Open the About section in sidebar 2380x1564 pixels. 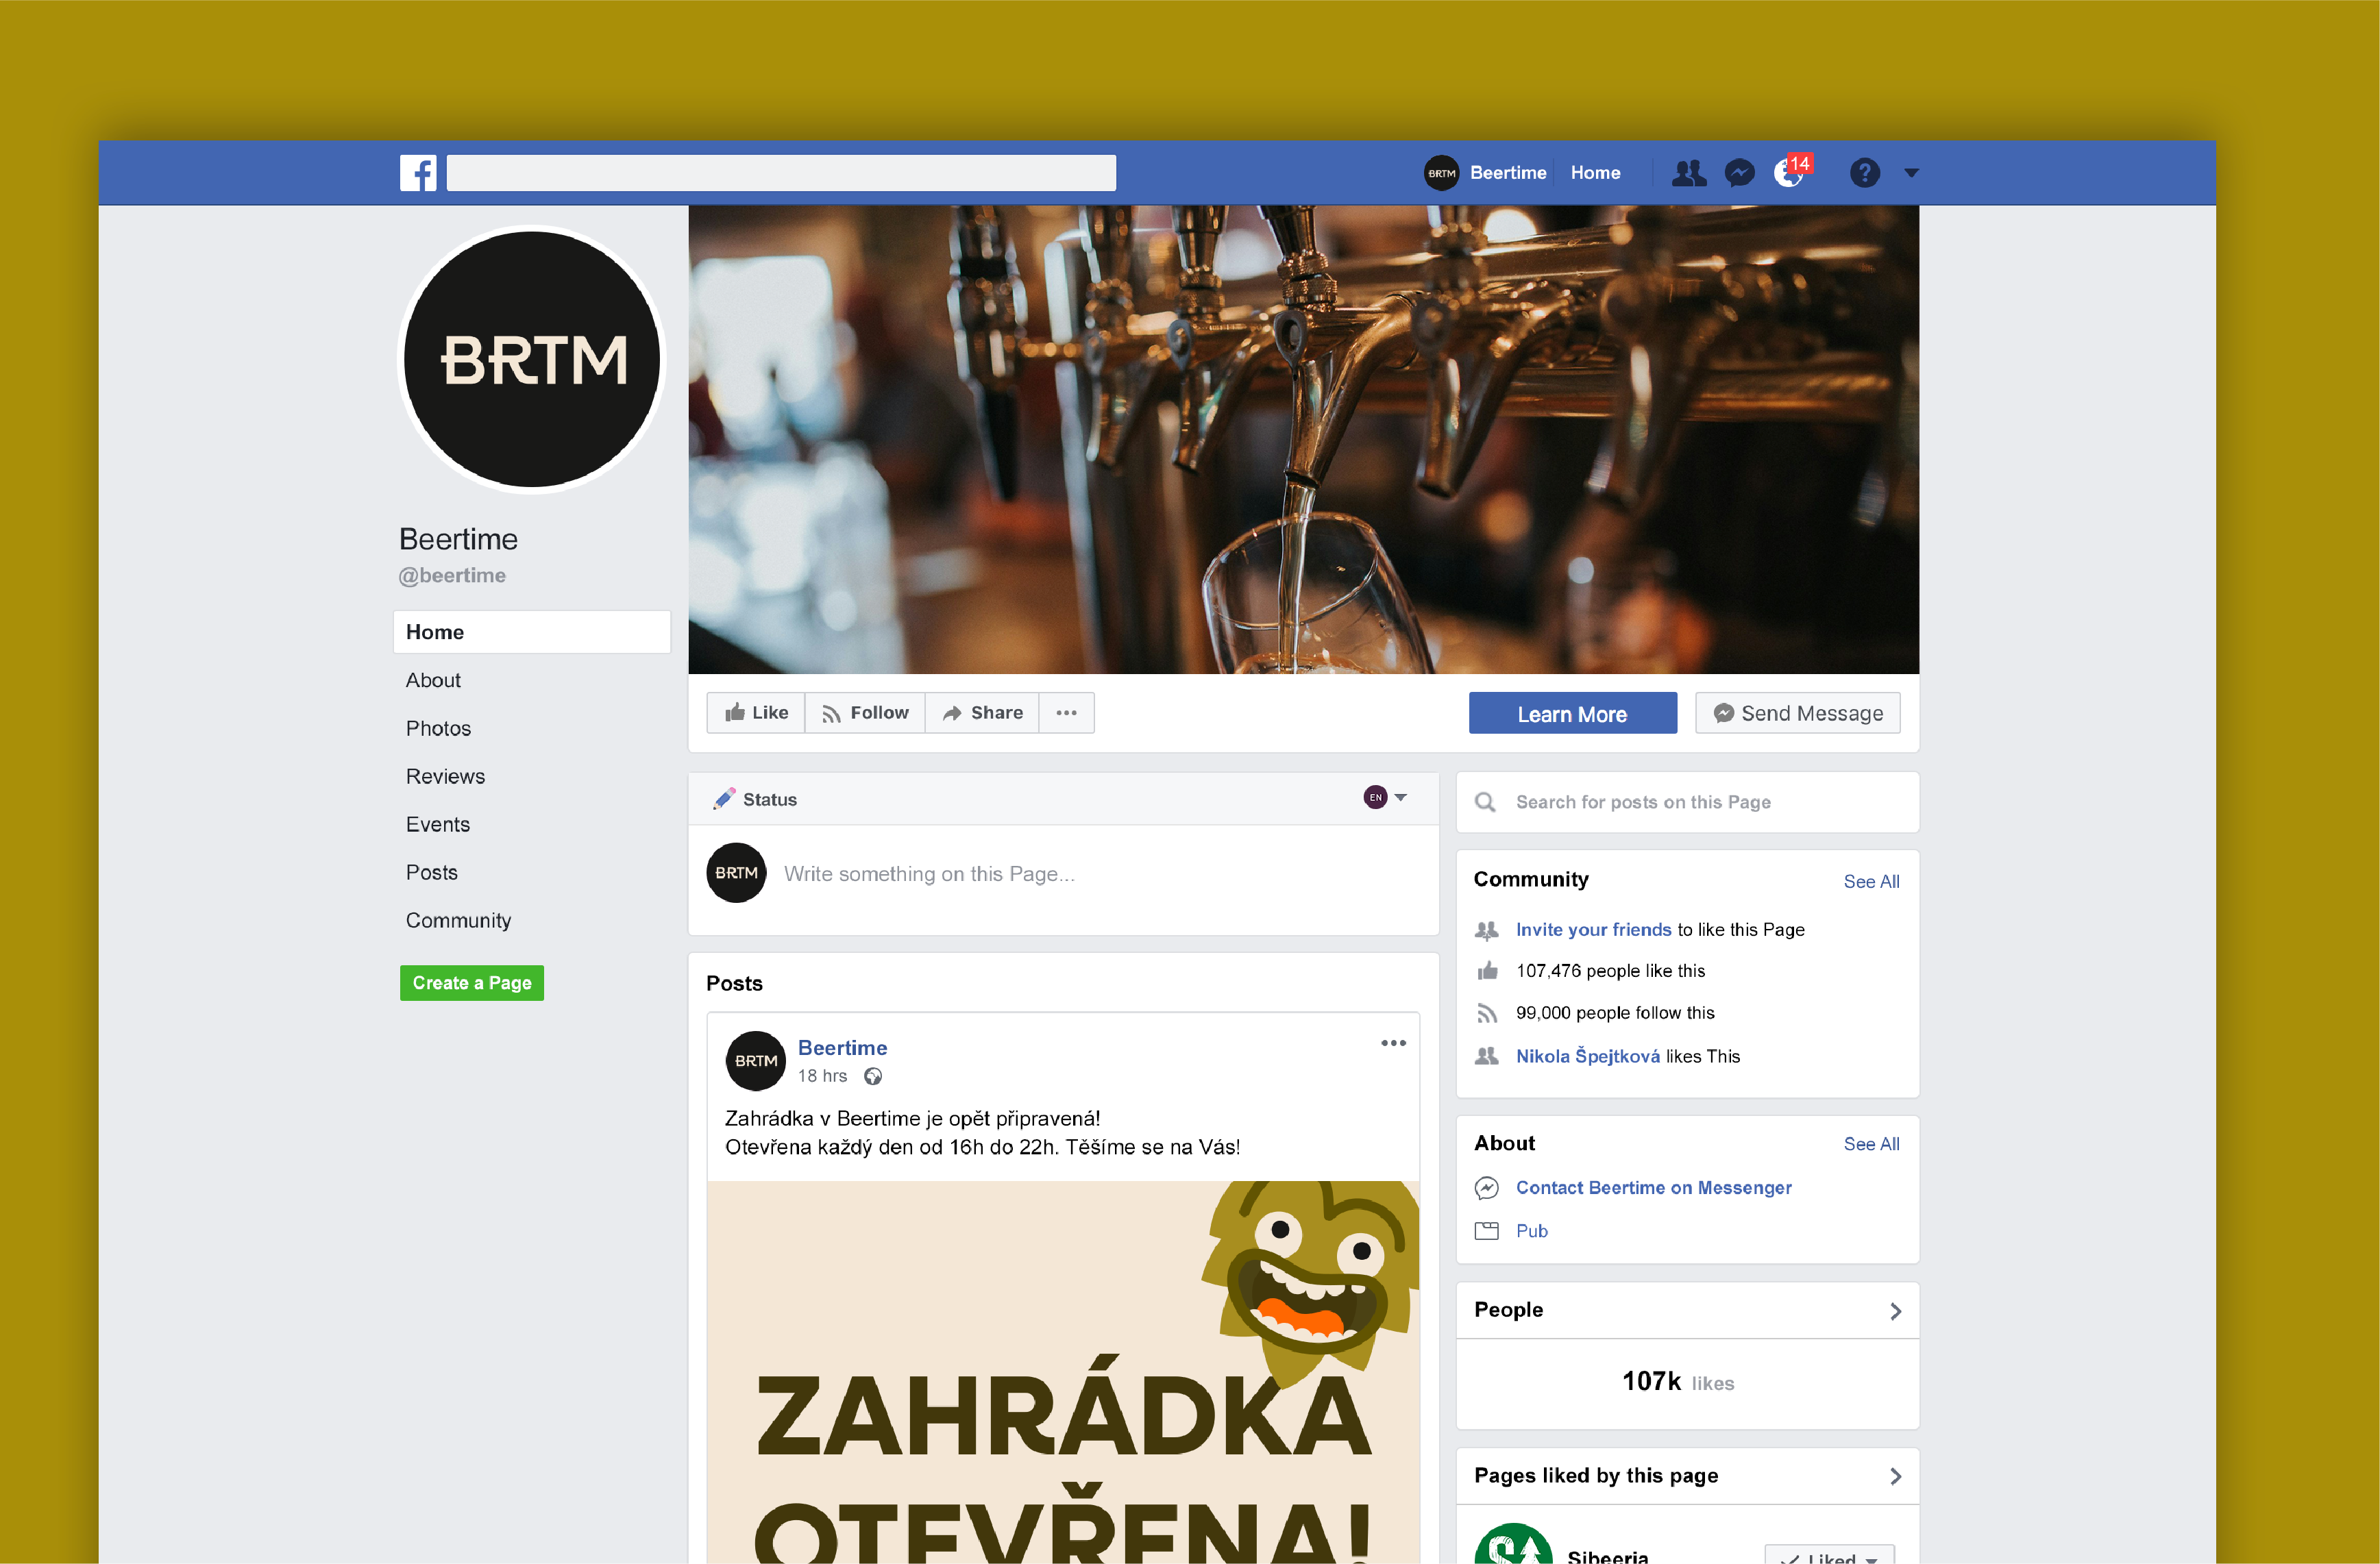click(433, 680)
